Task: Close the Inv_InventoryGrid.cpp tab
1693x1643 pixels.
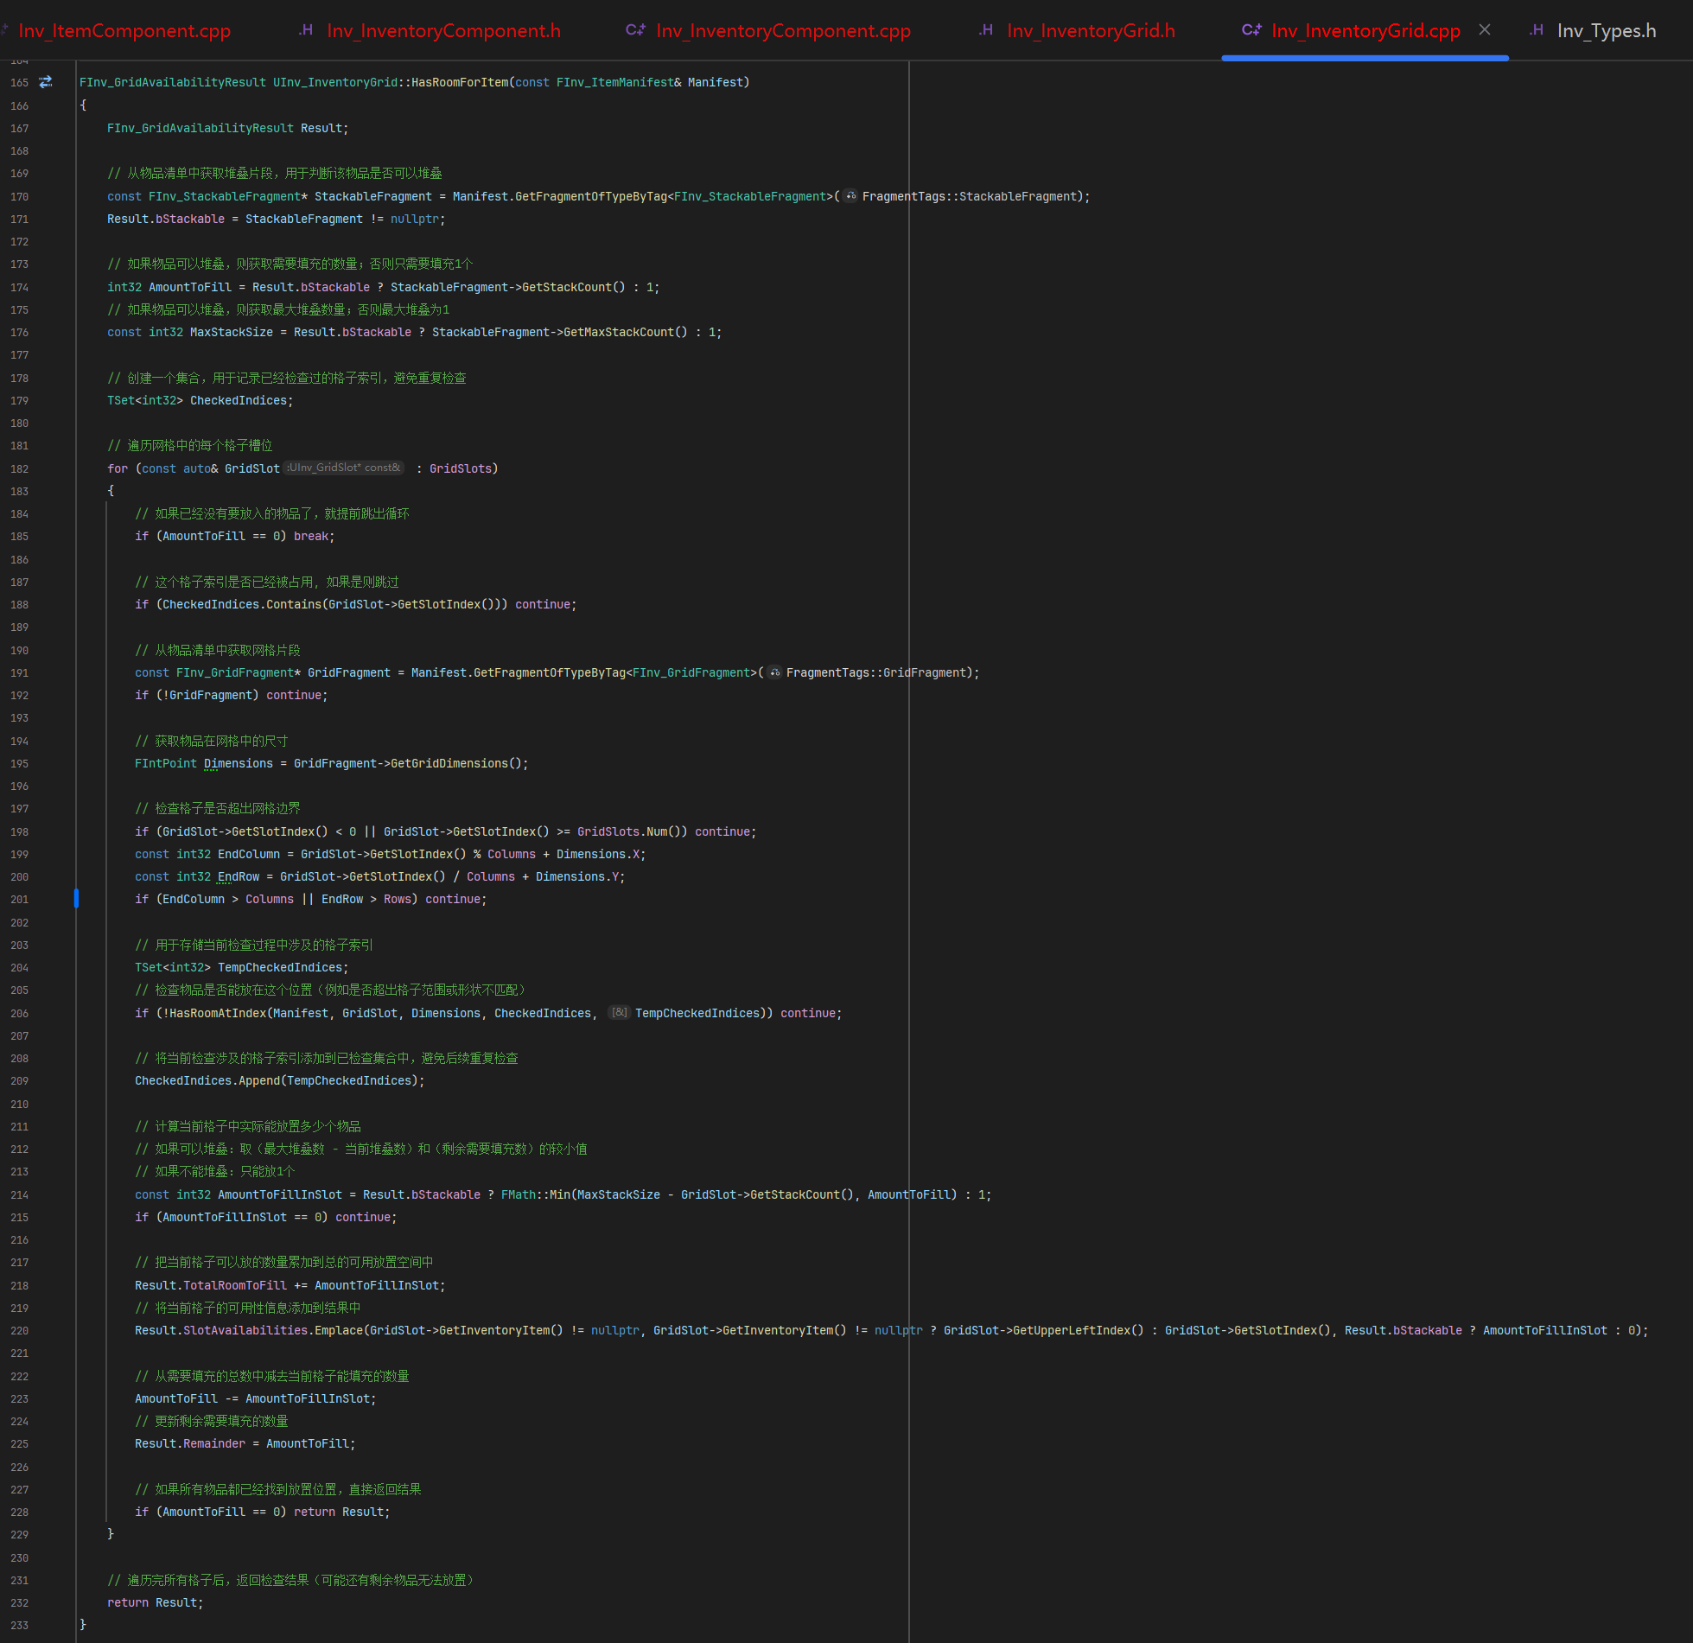Action: (1485, 29)
